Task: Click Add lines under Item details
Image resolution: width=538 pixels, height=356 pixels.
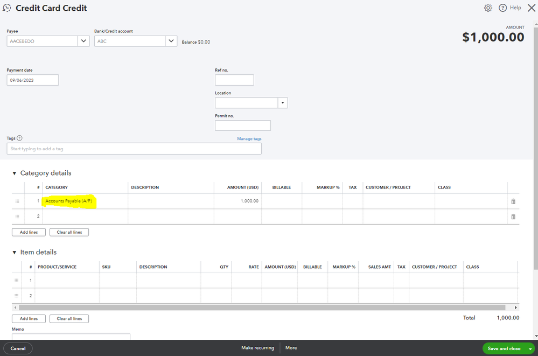Action: point(29,319)
